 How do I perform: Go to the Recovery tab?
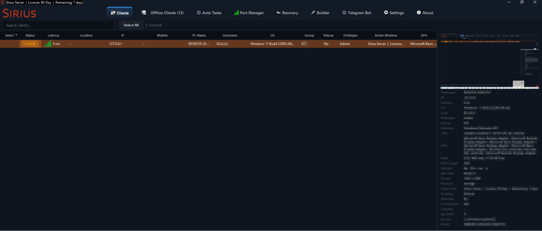(x=287, y=13)
